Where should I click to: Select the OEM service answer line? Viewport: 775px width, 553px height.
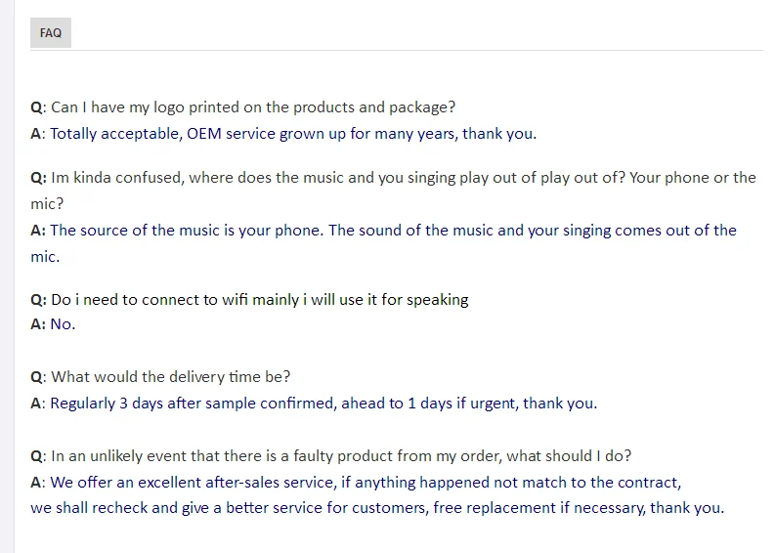293,134
